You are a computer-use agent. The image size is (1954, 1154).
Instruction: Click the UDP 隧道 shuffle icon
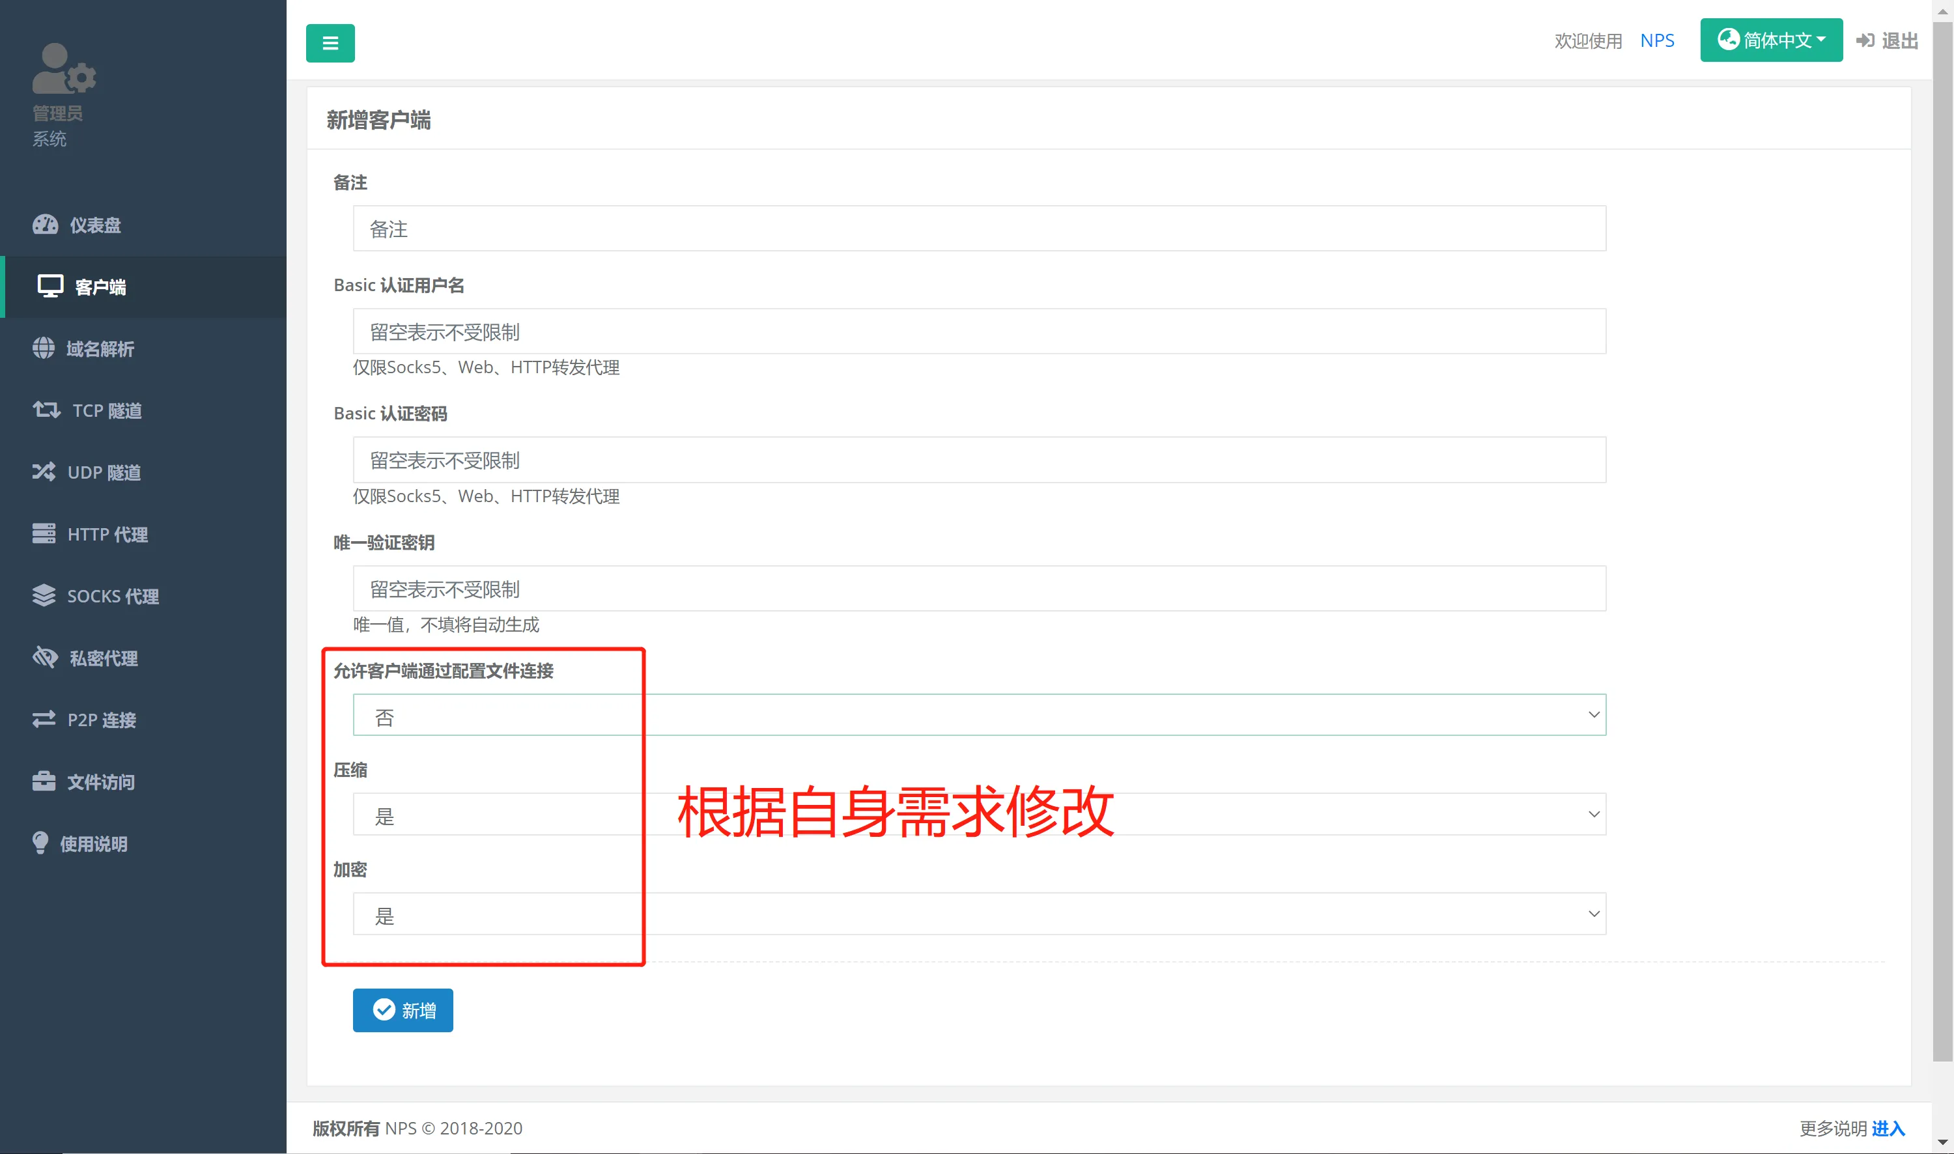pyautogui.click(x=44, y=472)
